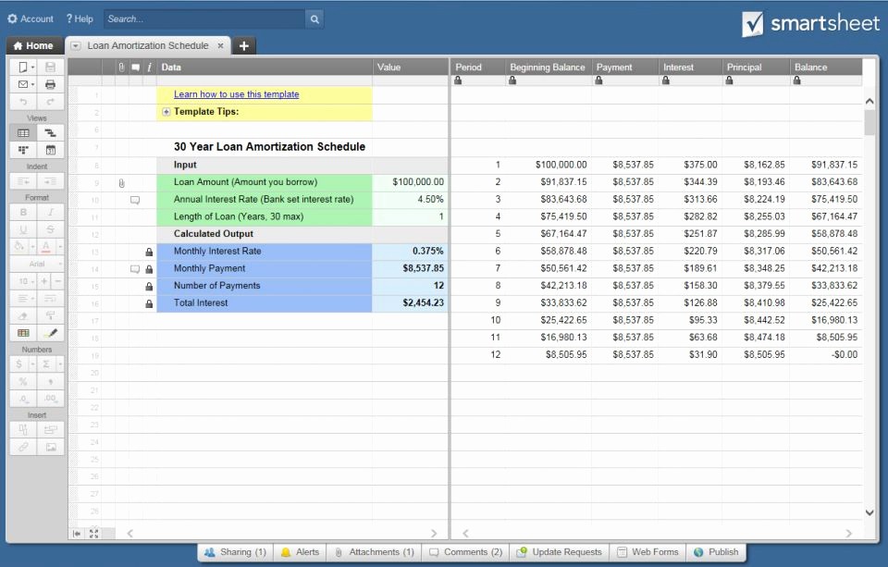Switch to Gantt view

[x=50, y=133]
